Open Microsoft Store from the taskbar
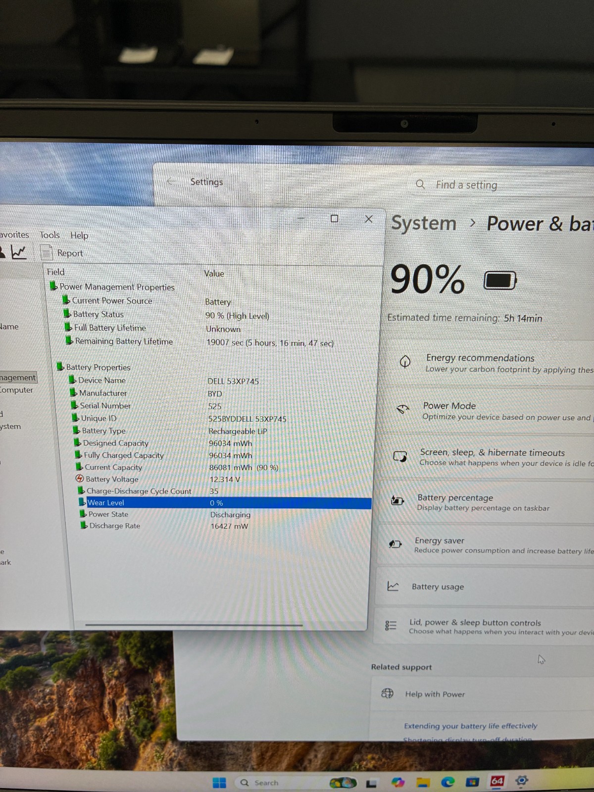Image resolution: width=594 pixels, height=792 pixels. pyautogui.click(x=473, y=782)
